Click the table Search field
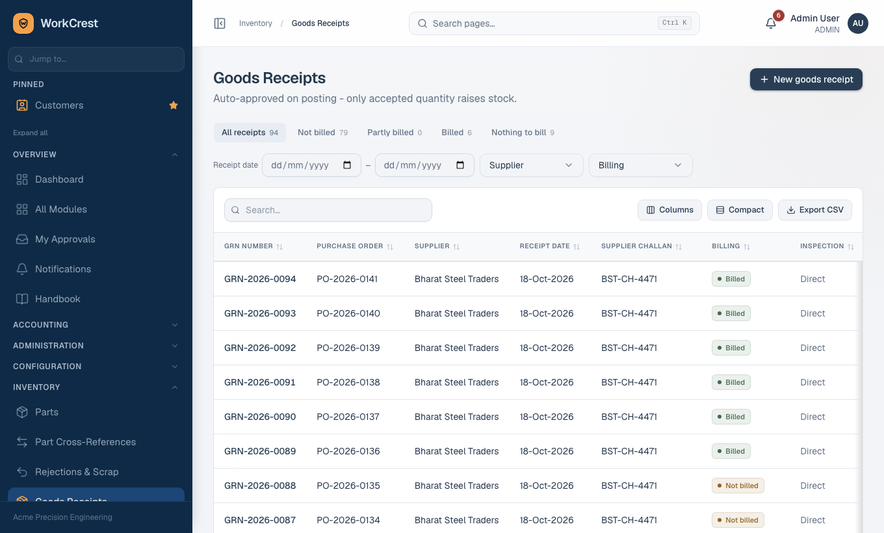 (x=328, y=210)
